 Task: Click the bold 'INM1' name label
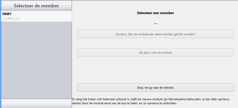point(7,14)
